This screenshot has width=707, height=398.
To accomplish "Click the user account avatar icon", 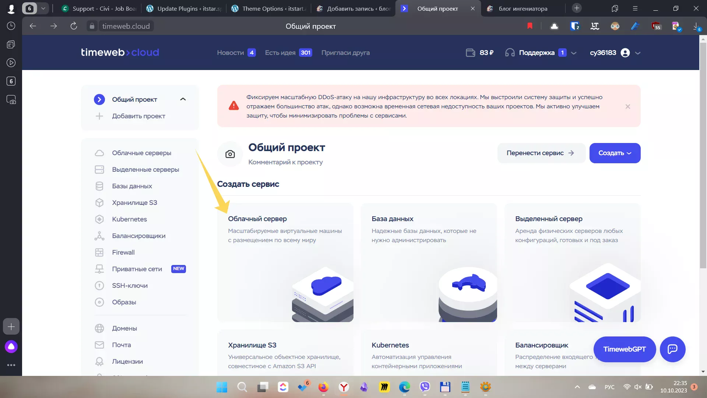I will click(625, 53).
